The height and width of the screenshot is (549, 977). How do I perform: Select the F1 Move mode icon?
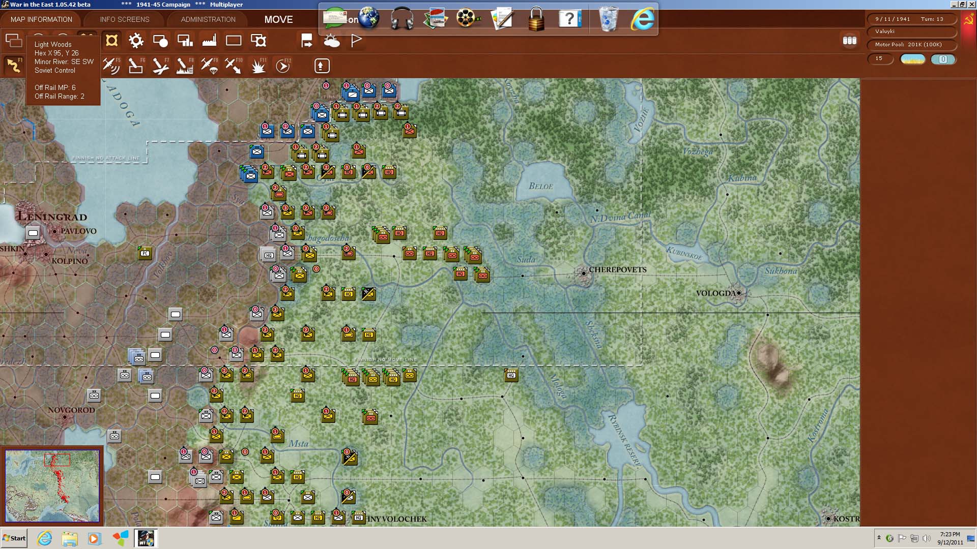pyautogui.click(x=13, y=66)
